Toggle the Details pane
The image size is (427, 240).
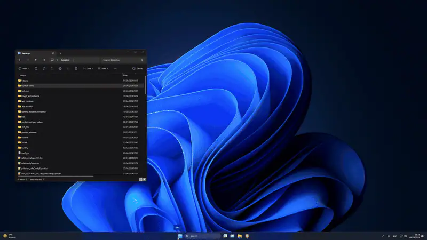tap(137, 69)
